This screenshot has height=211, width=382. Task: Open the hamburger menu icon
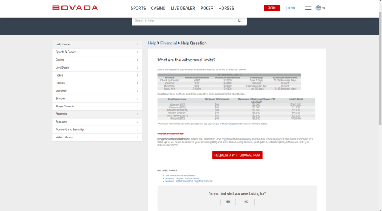[x=308, y=8]
